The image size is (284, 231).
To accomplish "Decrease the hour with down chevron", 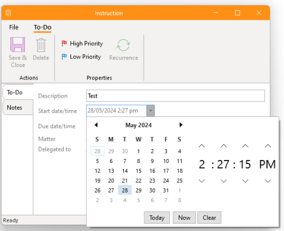I will 202,181.
